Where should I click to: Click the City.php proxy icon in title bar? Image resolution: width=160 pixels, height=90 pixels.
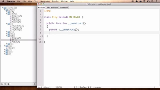point(87,4)
